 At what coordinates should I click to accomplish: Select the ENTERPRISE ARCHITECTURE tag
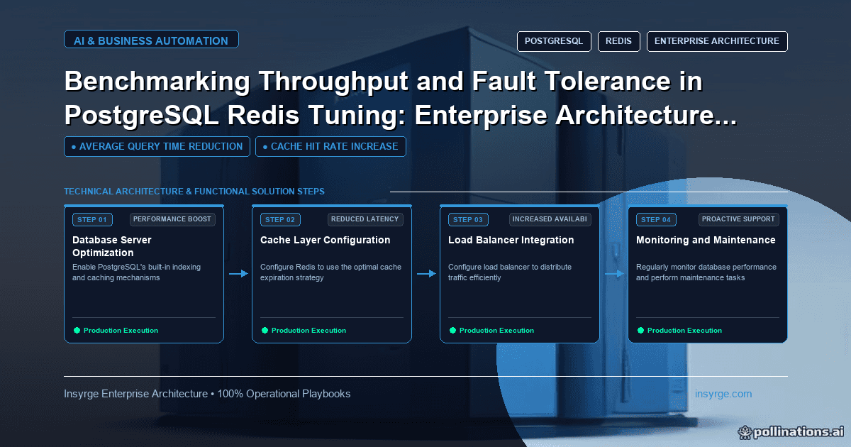click(x=717, y=41)
